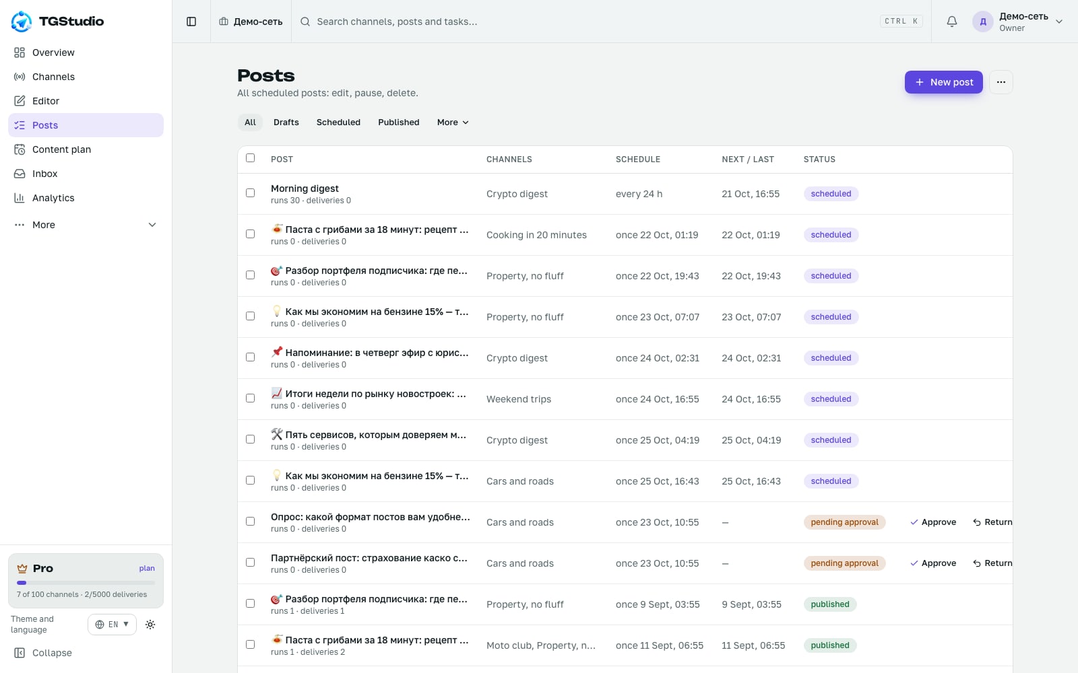Create a New post
Screen dimensions: 1078x673
(943, 82)
